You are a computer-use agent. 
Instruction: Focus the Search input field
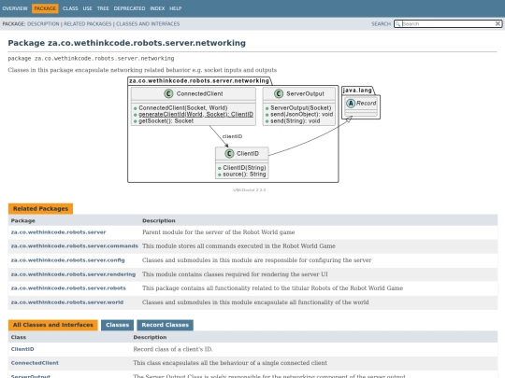pos(448,23)
